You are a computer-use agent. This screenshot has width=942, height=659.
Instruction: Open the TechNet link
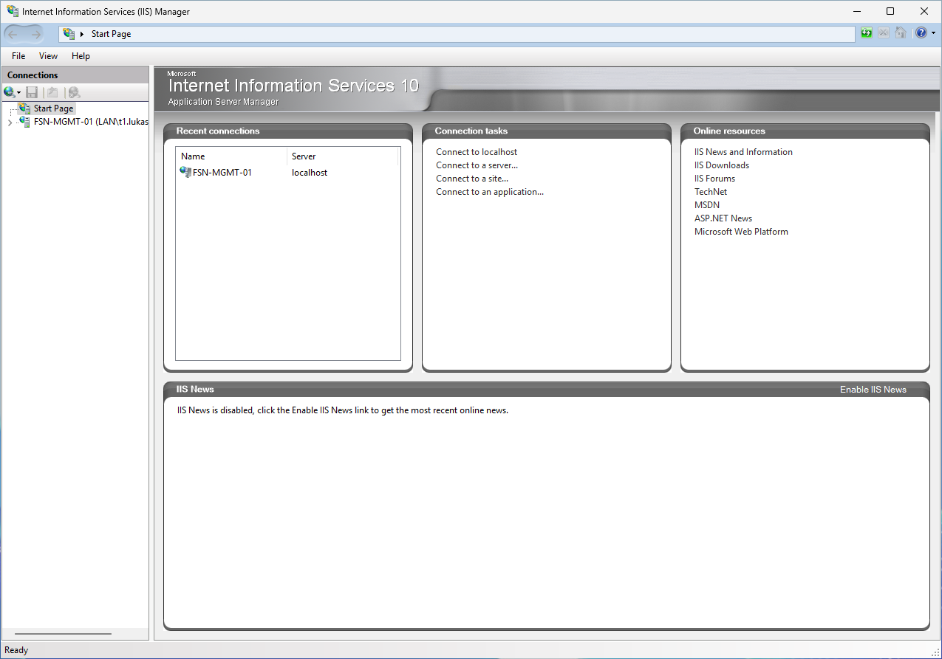point(711,192)
